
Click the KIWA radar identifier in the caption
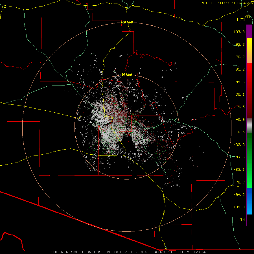pyautogui.click(x=160, y=252)
